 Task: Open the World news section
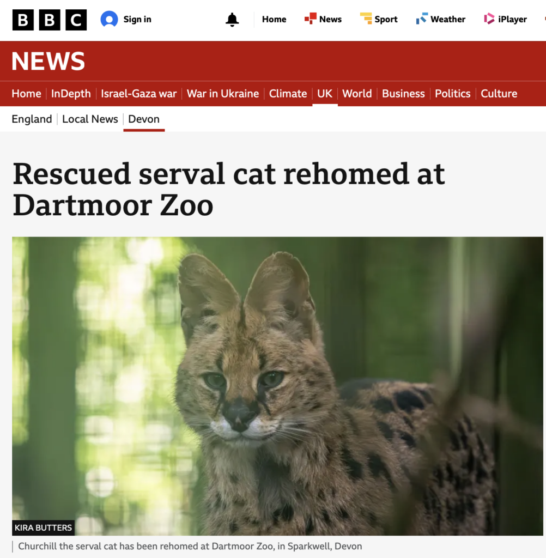357,94
